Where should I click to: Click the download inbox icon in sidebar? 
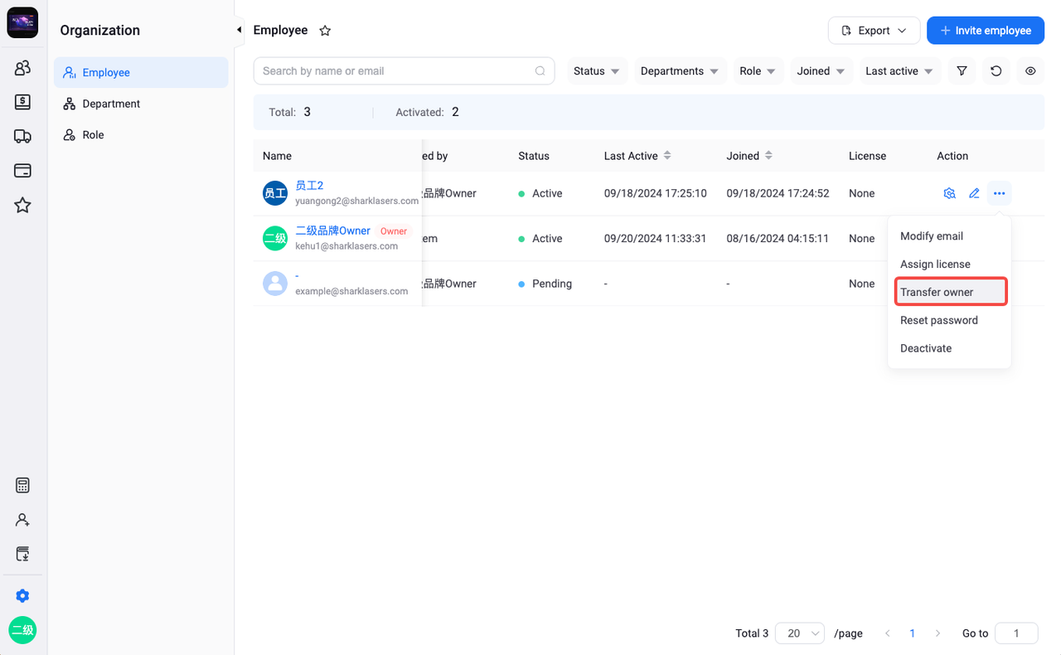pos(22,554)
